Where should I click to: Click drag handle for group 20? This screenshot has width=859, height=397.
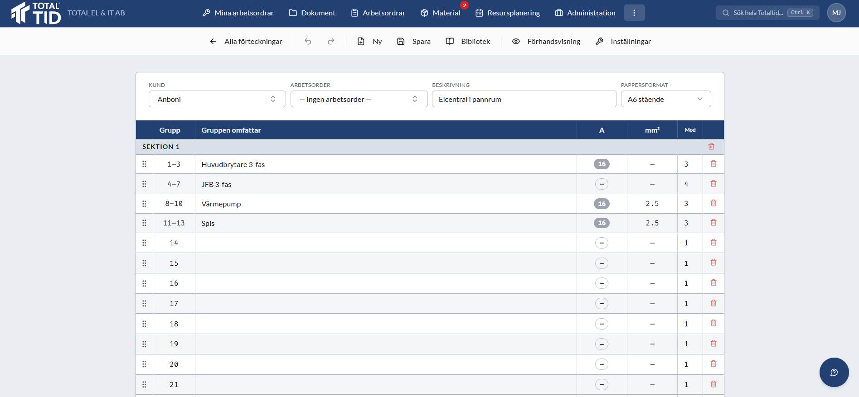[x=144, y=364]
